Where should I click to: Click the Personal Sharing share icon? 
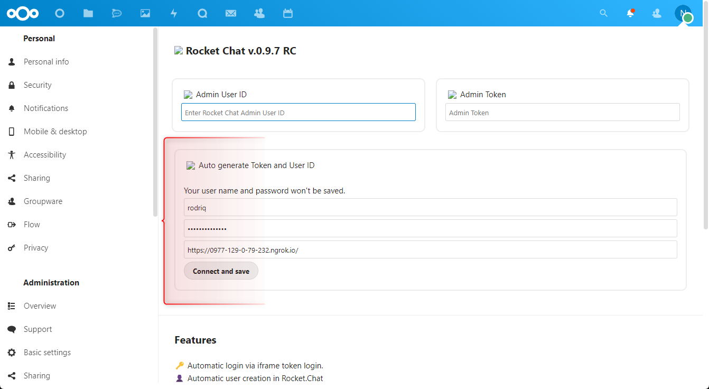click(12, 178)
